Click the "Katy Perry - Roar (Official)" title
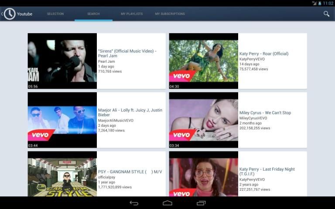The image size is (335, 209). tap(264, 54)
